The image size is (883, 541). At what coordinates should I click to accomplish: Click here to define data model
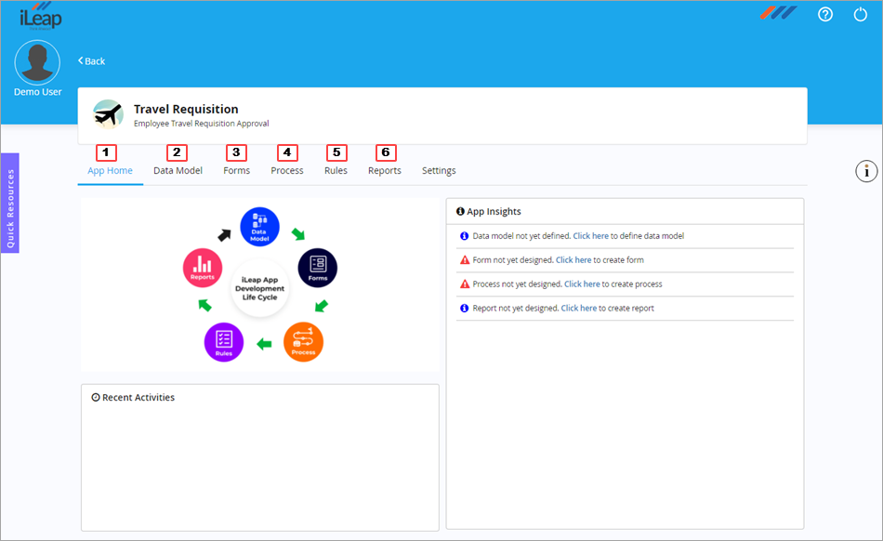coord(591,236)
